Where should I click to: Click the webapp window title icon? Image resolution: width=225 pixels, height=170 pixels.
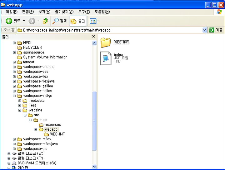(x=3, y=5)
